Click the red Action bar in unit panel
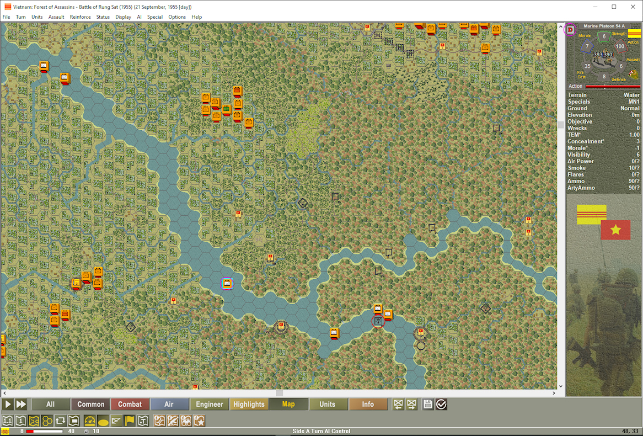The image size is (643, 436). pos(613,86)
